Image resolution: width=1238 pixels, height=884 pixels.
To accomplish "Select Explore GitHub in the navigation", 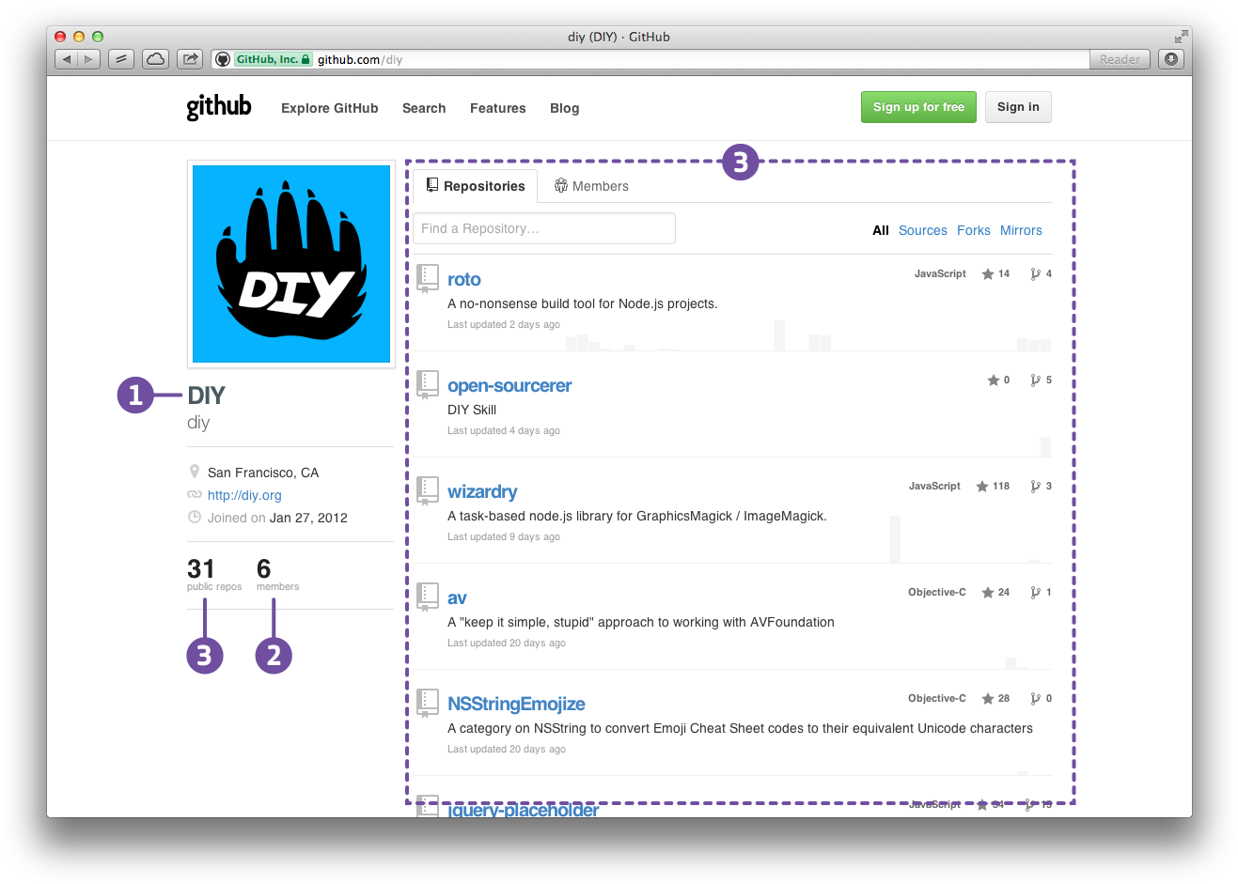I will coord(329,108).
